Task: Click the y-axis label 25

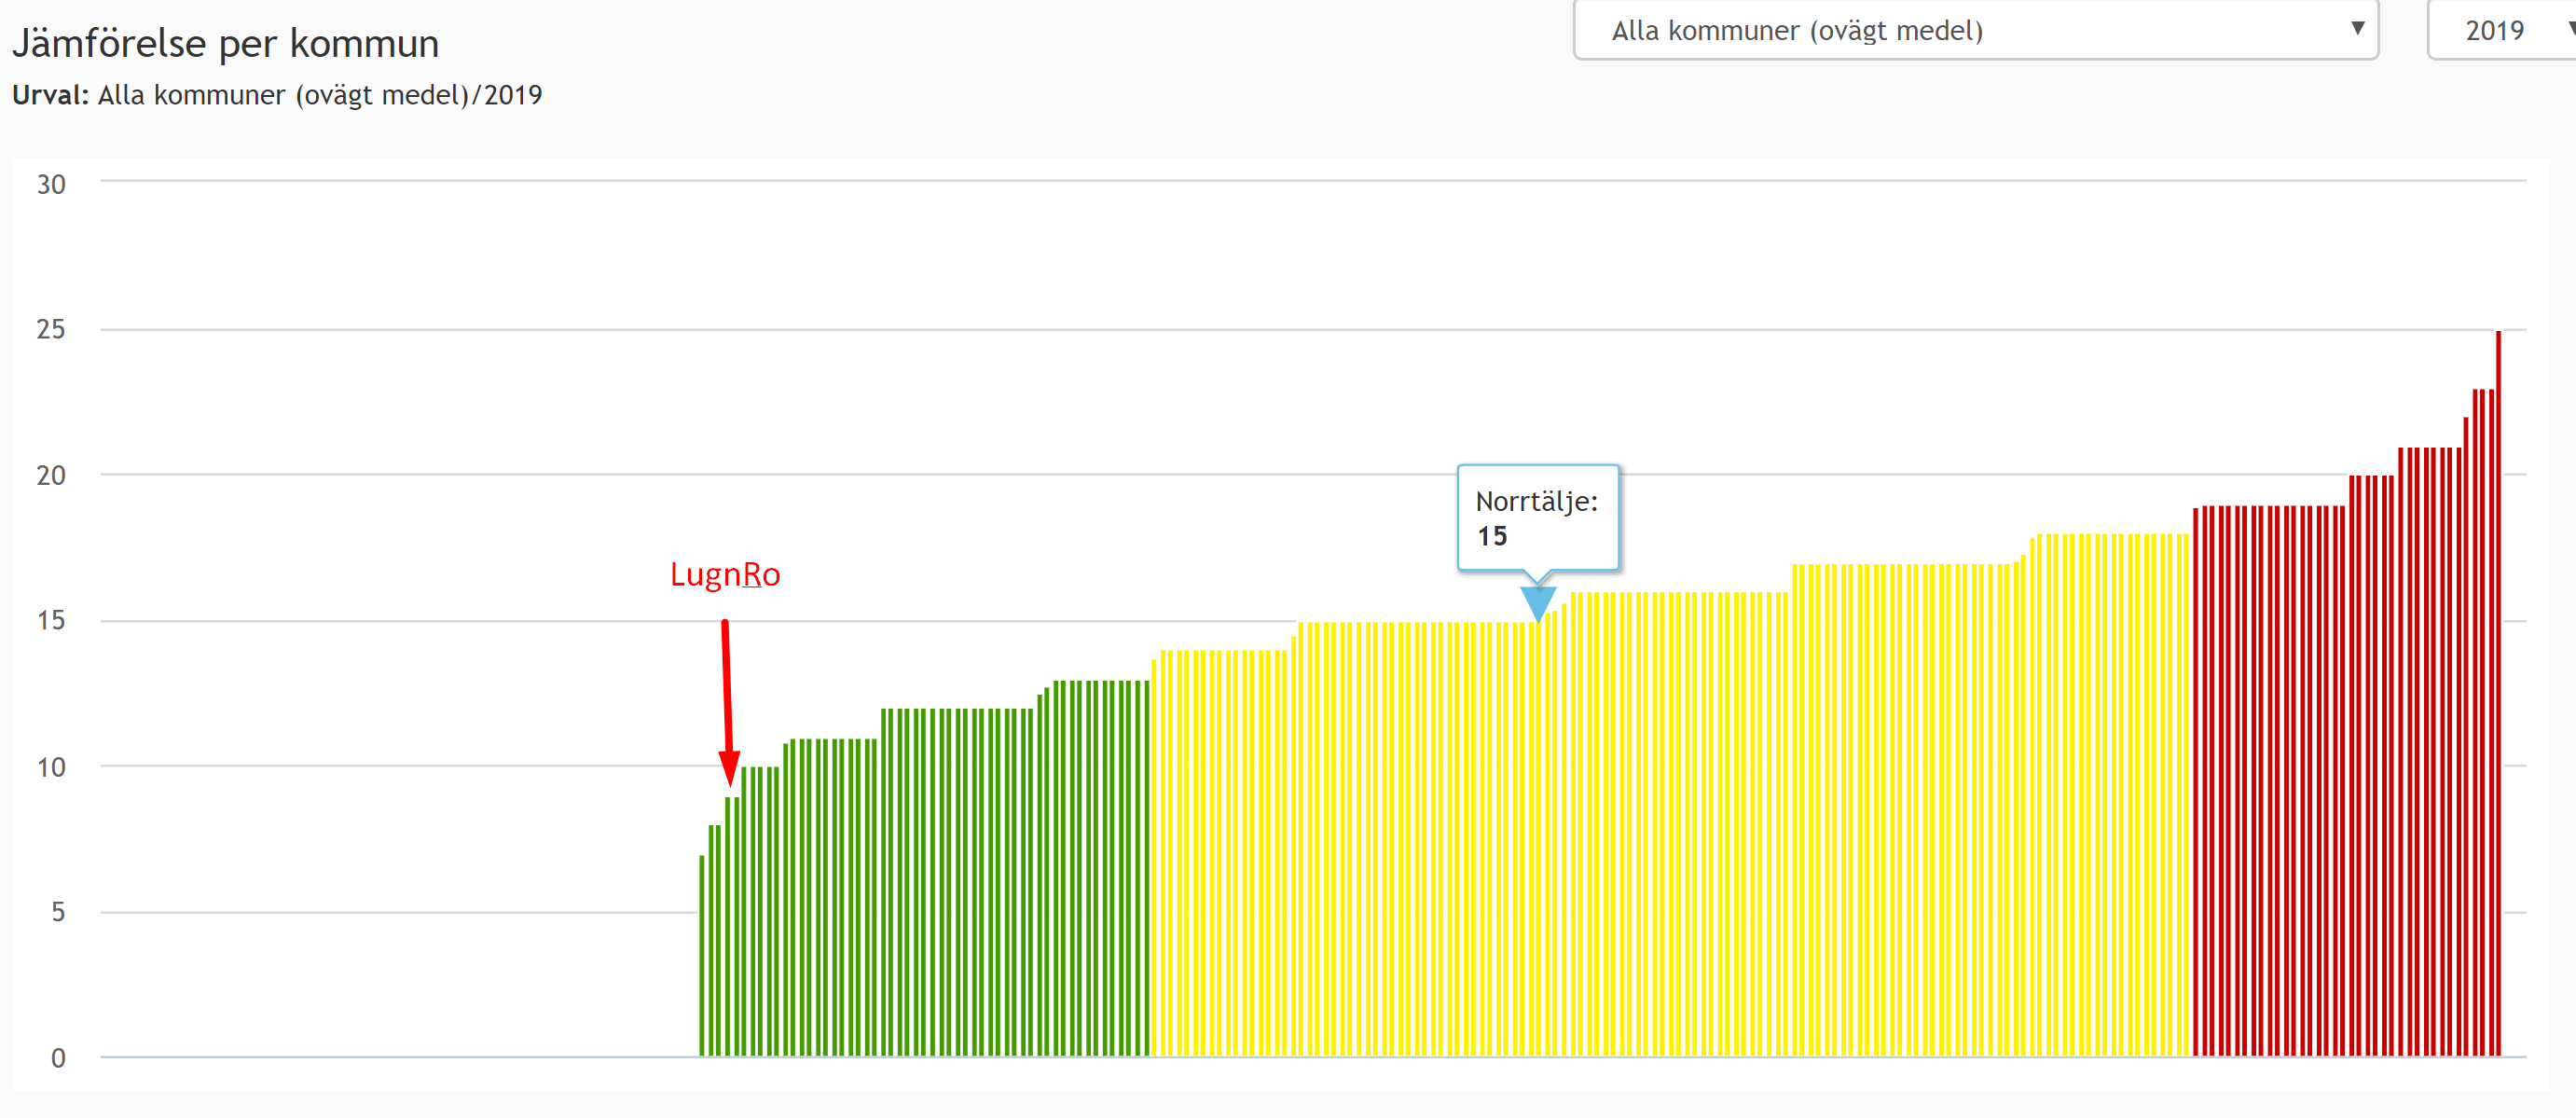Action: [x=51, y=329]
